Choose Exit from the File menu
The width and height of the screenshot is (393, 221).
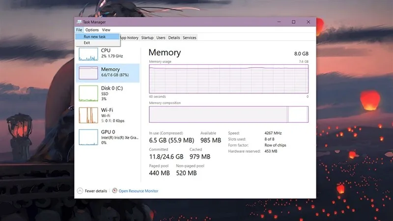click(x=97, y=43)
